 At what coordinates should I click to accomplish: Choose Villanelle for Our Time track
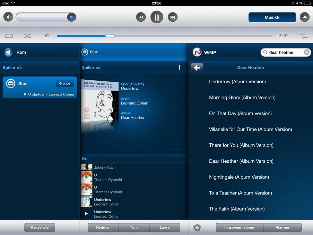click(x=251, y=129)
